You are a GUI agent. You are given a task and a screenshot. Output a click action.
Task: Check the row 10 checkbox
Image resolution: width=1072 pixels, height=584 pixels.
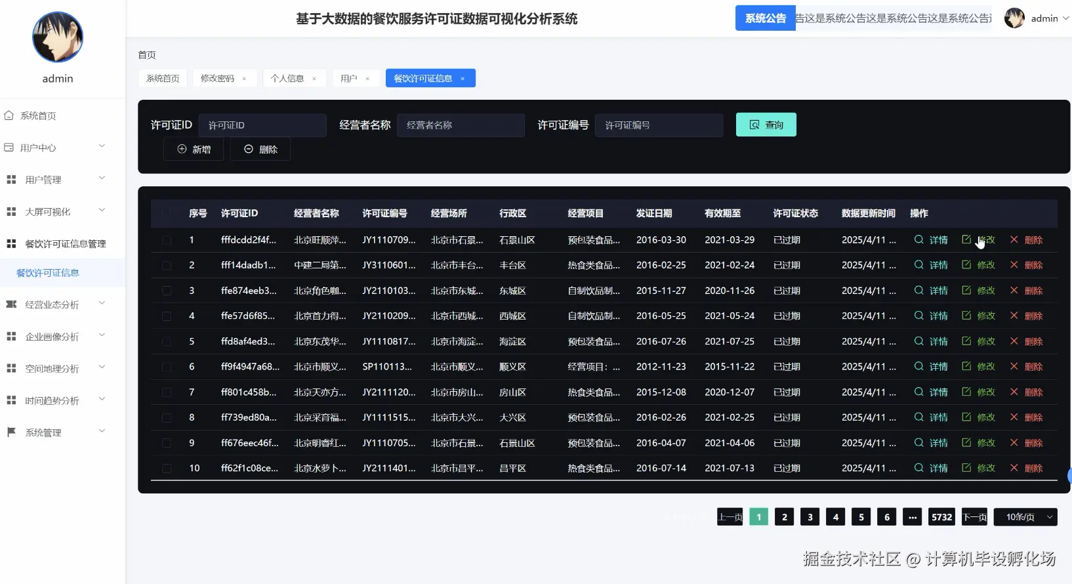pos(167,469)
